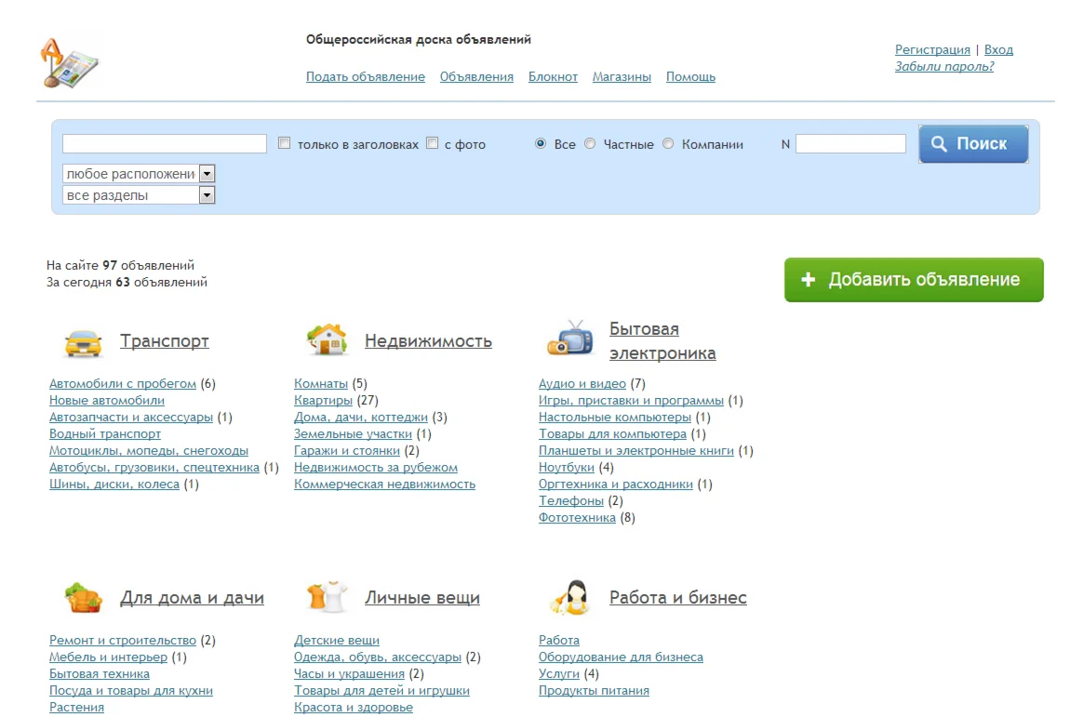Click the armchair Для дома и дачи icon
Screen dimensions: 1070x717
(83, 598)
